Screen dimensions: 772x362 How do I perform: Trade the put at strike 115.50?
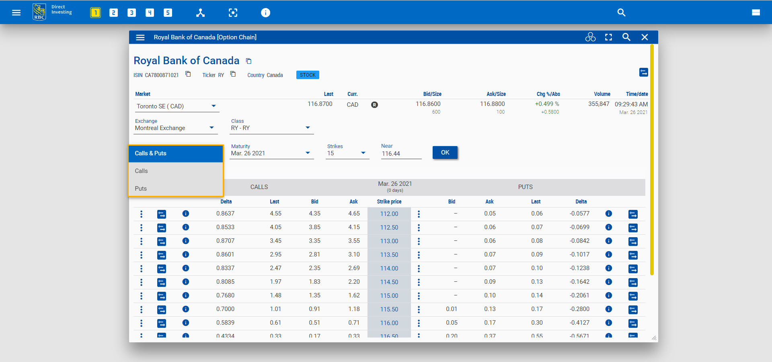click(633, 309)
